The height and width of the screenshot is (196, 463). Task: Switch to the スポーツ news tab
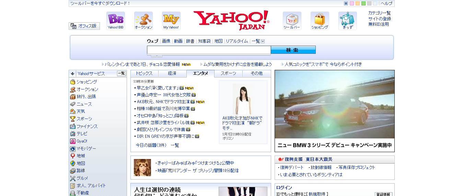coord(228,74)
